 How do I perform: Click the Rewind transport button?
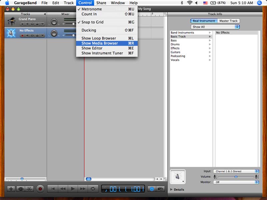pyautogui.click(x=63, y=189)
